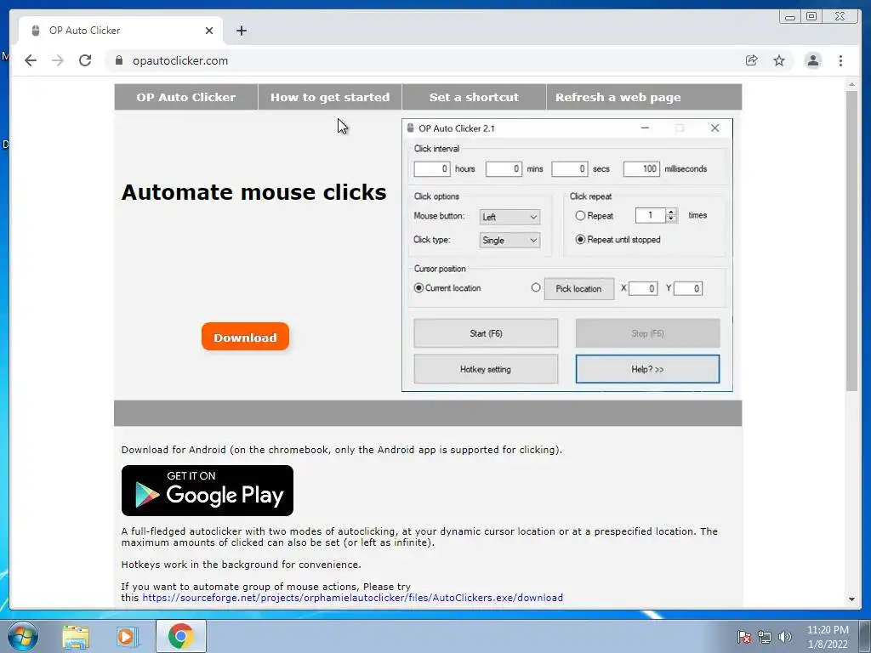Click the Pick location button

pos(578,289)
